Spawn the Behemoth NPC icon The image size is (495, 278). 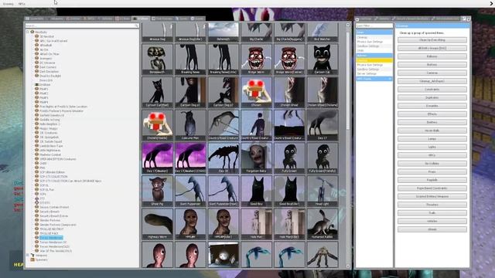224,32
